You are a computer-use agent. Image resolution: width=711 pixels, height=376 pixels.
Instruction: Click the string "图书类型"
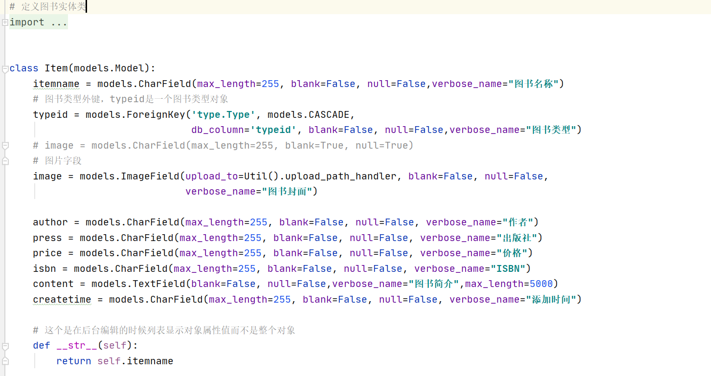tap(552, 130)
